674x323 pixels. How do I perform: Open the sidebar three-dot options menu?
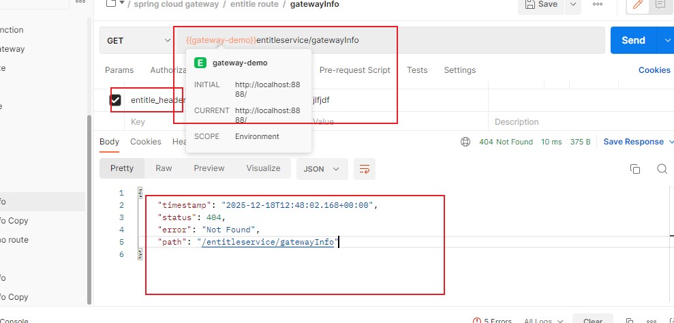(x=80, y=2)
